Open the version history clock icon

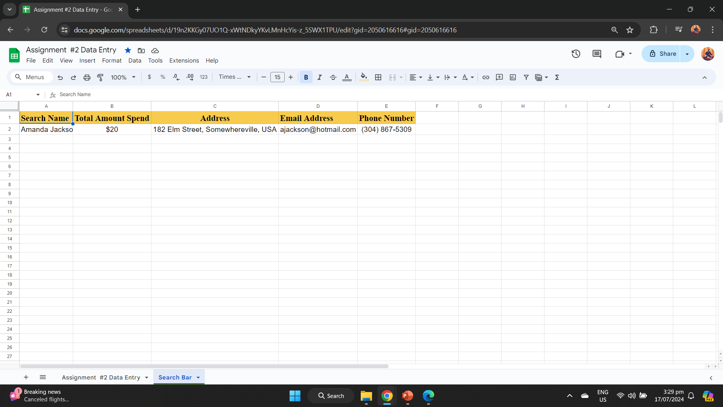point(576,54)
